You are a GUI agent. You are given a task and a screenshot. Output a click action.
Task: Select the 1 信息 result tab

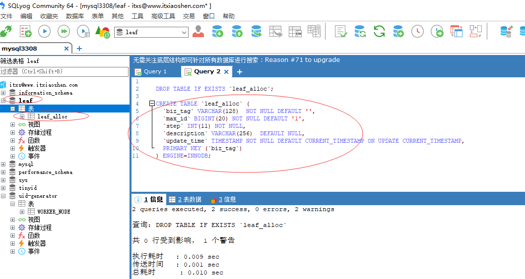point(149,199)
